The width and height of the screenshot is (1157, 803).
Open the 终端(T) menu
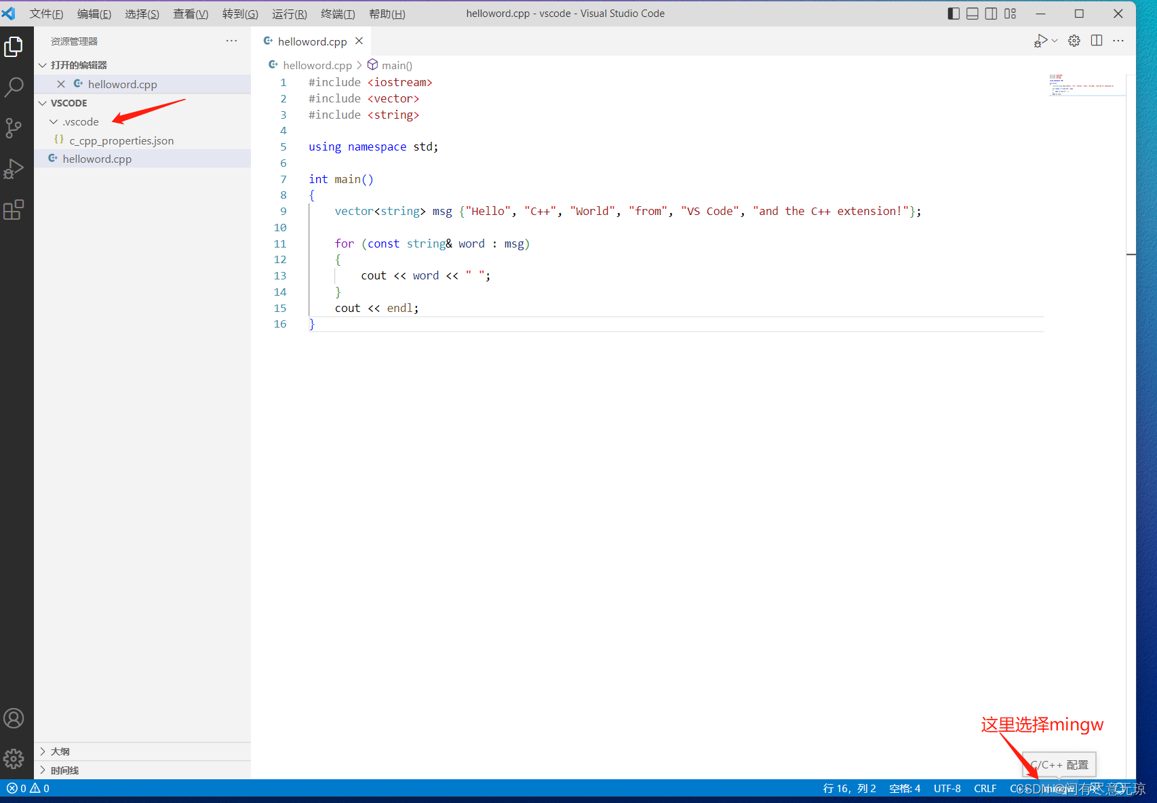[x=338, y=14]
